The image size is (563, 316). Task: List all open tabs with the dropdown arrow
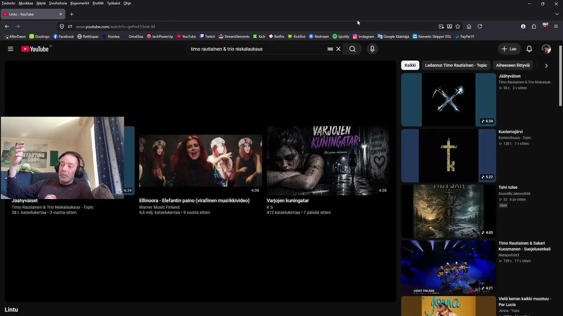(557, 14)
